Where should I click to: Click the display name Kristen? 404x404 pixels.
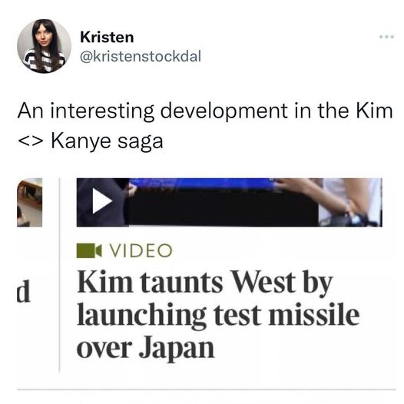click(x=107, y=38)
